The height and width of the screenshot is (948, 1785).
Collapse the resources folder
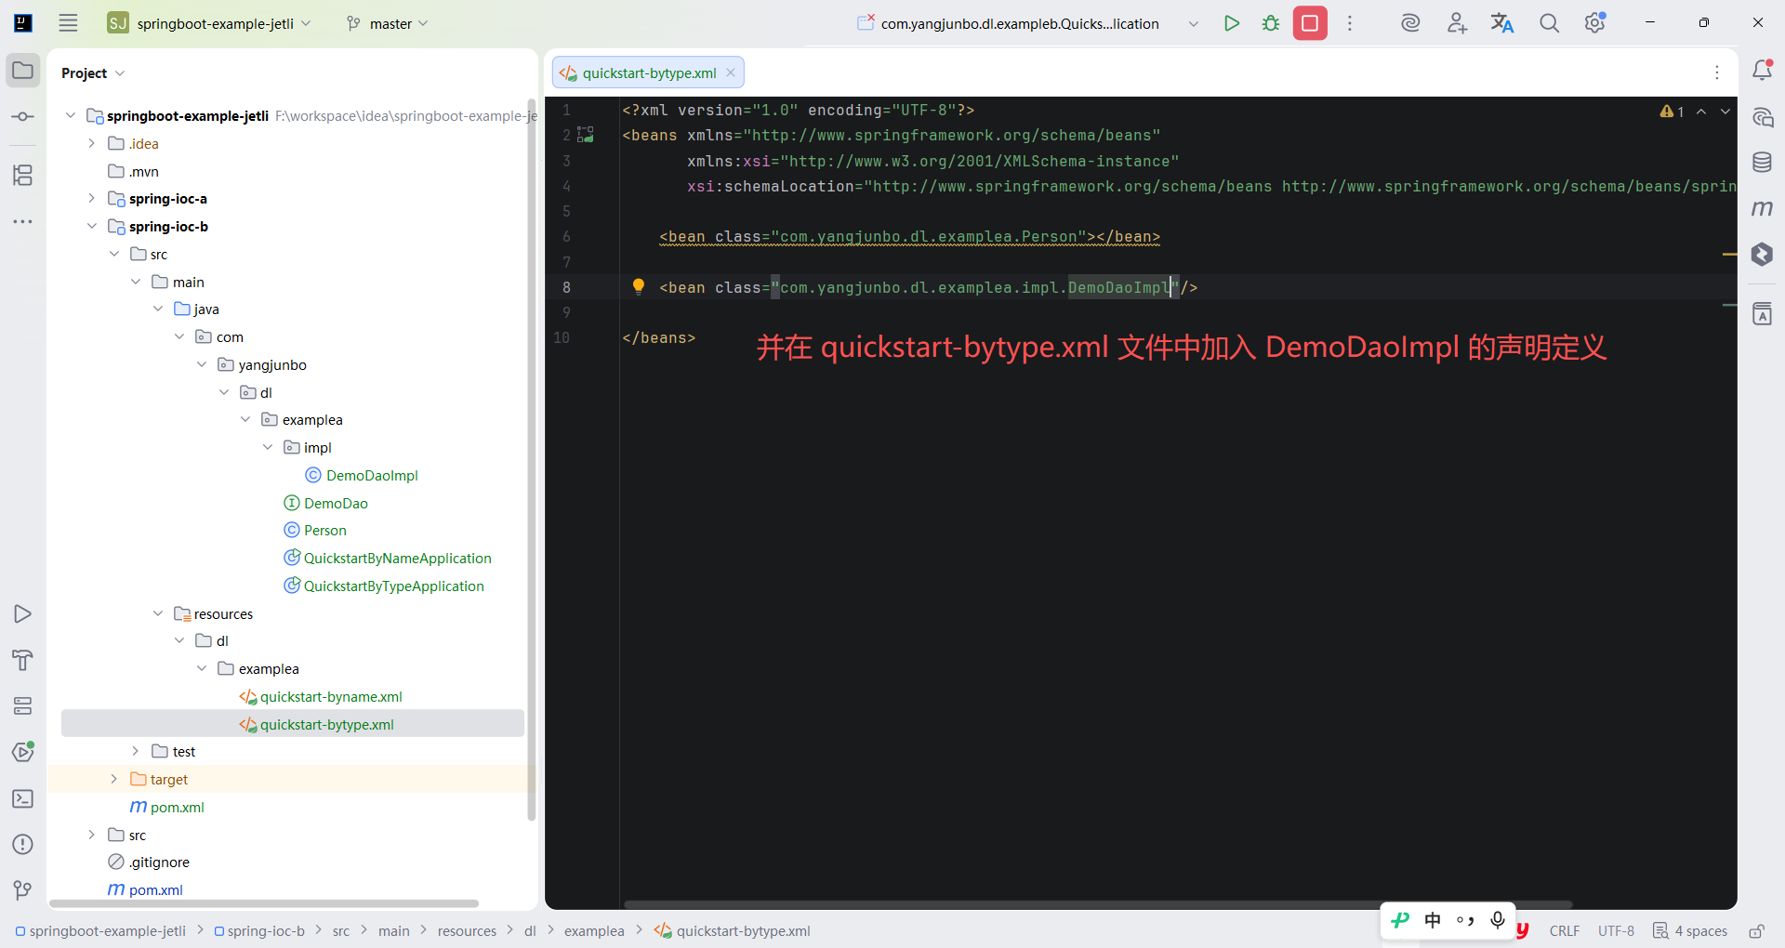tap(157, 613)
